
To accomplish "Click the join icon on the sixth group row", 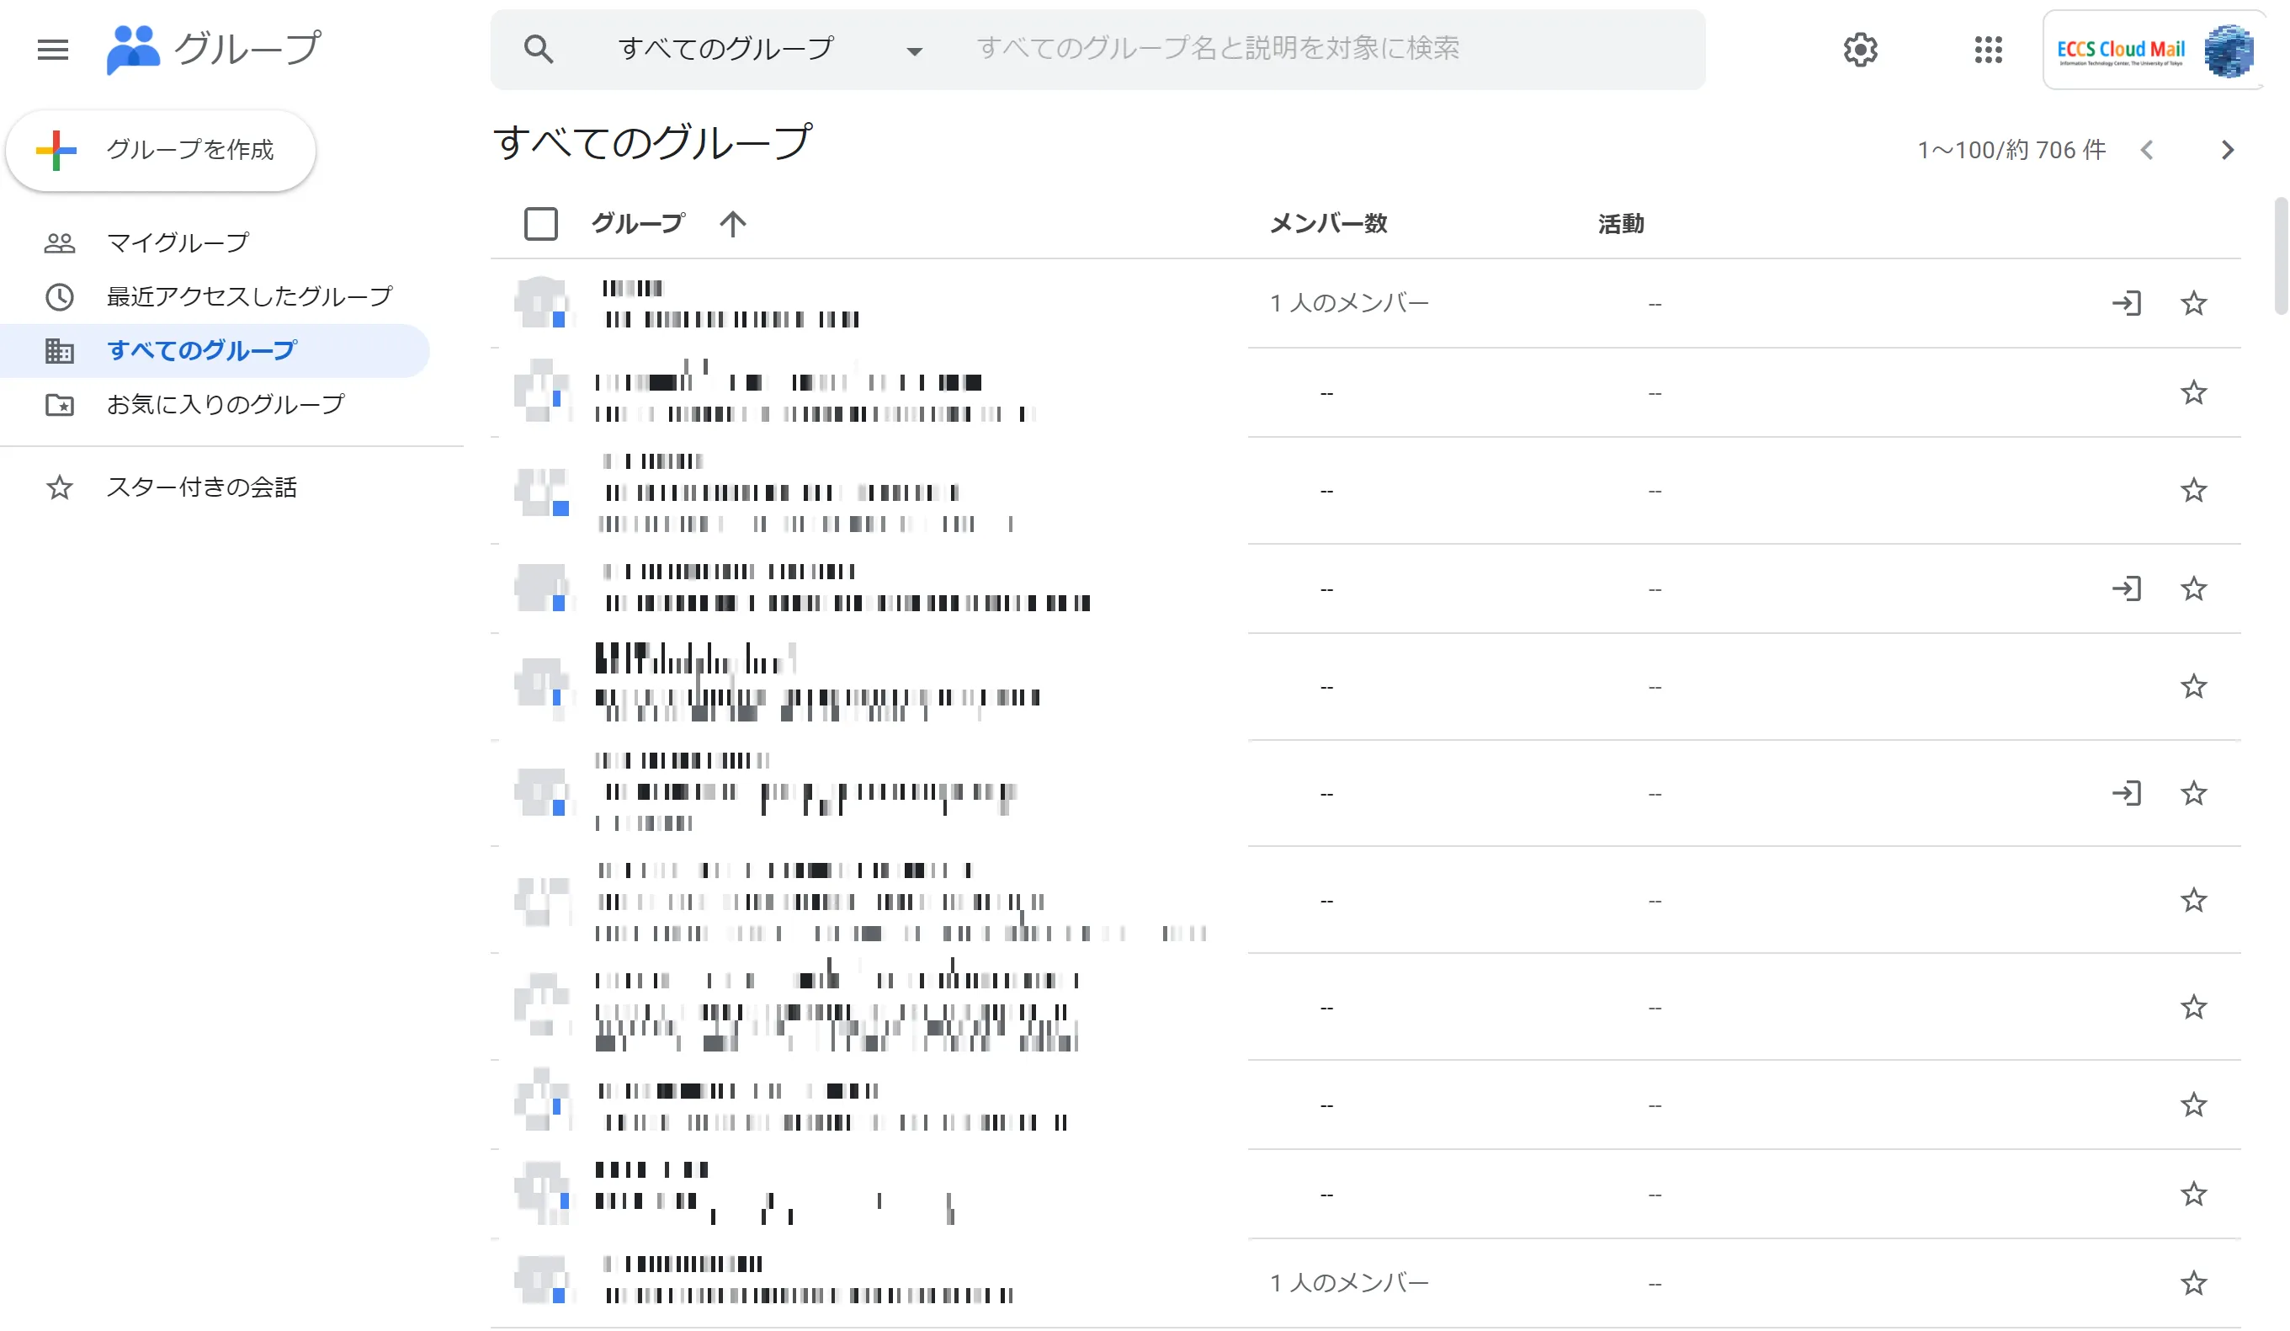I will pyautogui.click(x=2126, y=793).
